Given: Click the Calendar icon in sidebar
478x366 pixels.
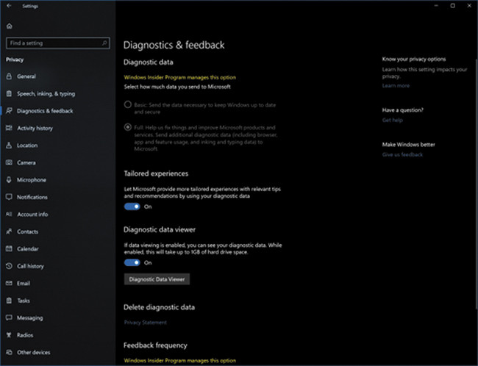Looking at the screenshot, I should [x=9, y=248].
